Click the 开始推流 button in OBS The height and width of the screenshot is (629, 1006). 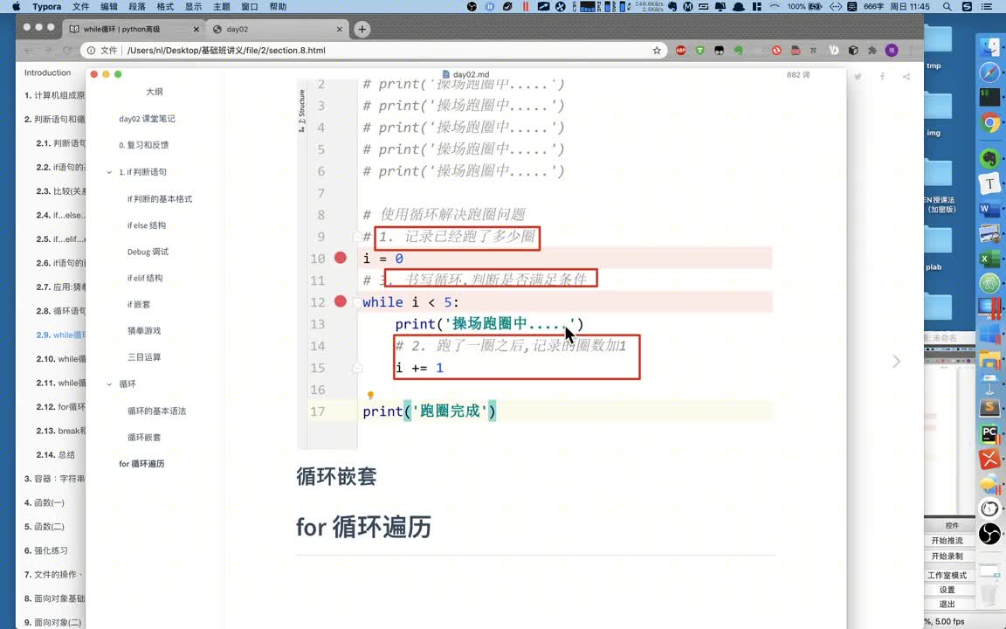[947, 541]
